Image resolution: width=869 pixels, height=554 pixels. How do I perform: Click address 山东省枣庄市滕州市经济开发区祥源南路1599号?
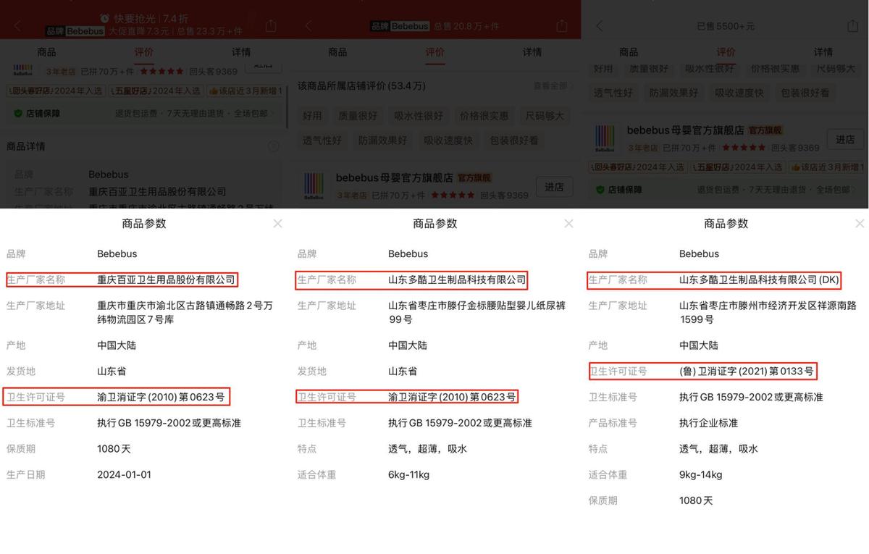click(x=768, y=312)
